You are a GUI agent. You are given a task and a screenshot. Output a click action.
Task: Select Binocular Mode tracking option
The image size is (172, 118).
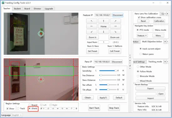click(138, 76)
